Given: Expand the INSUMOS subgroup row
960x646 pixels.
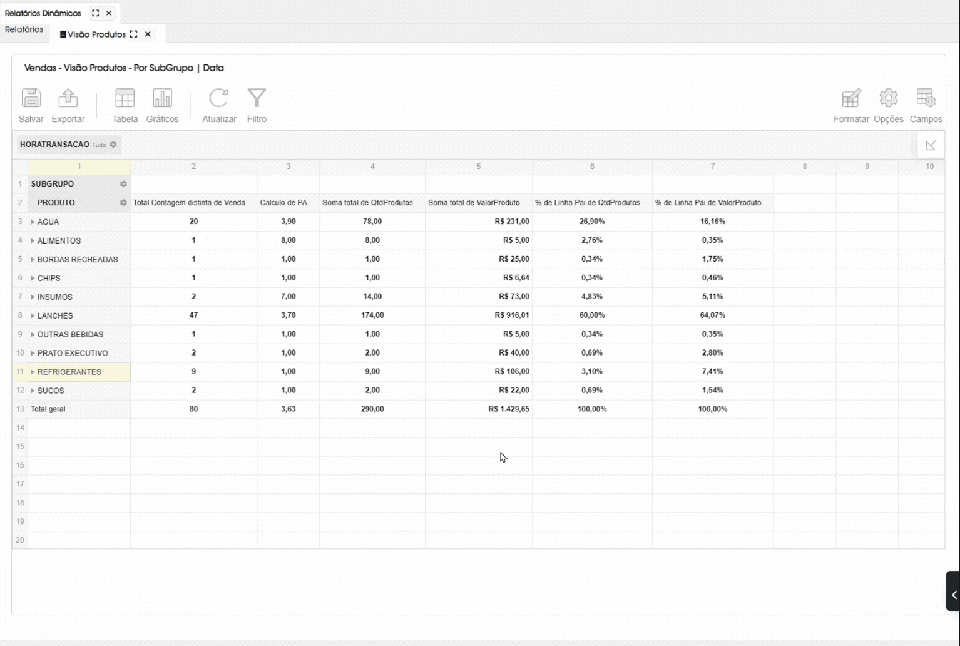Looking at the screenshot, I should (x=33, y=297).
